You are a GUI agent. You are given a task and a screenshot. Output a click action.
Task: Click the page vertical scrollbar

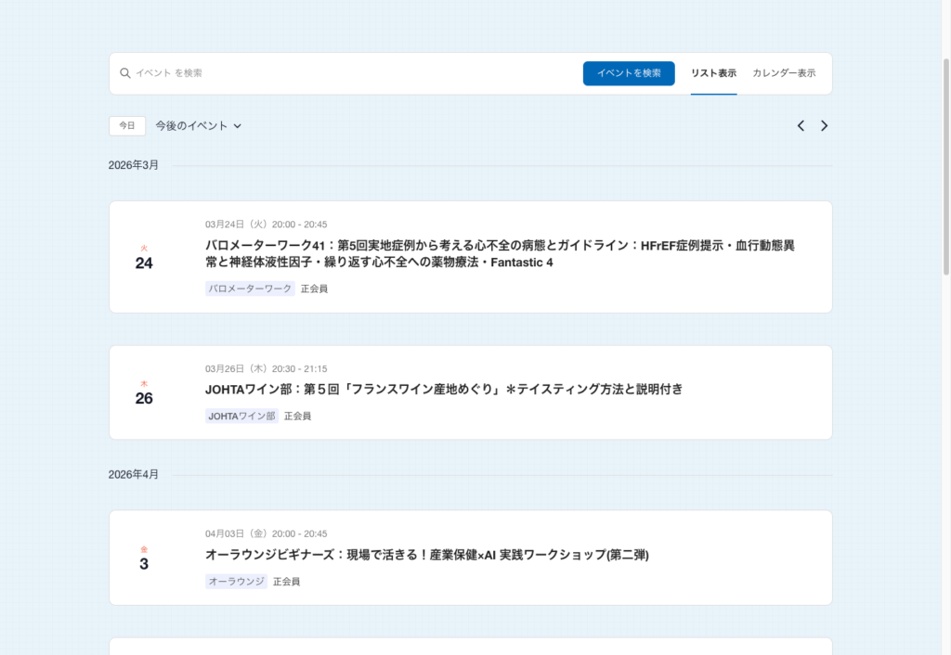(x=944, y=278)
